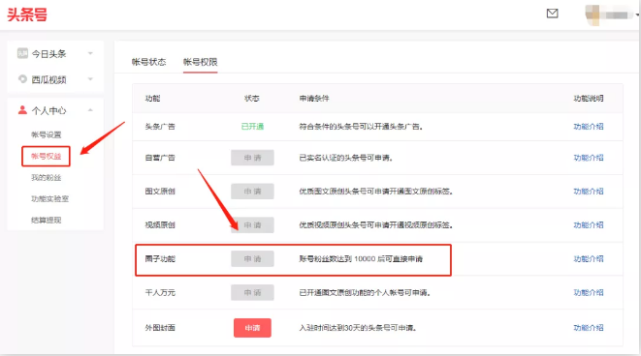641x356 pixels.
Task: Click the 千人万元 function name
Action: click(160, 292)
